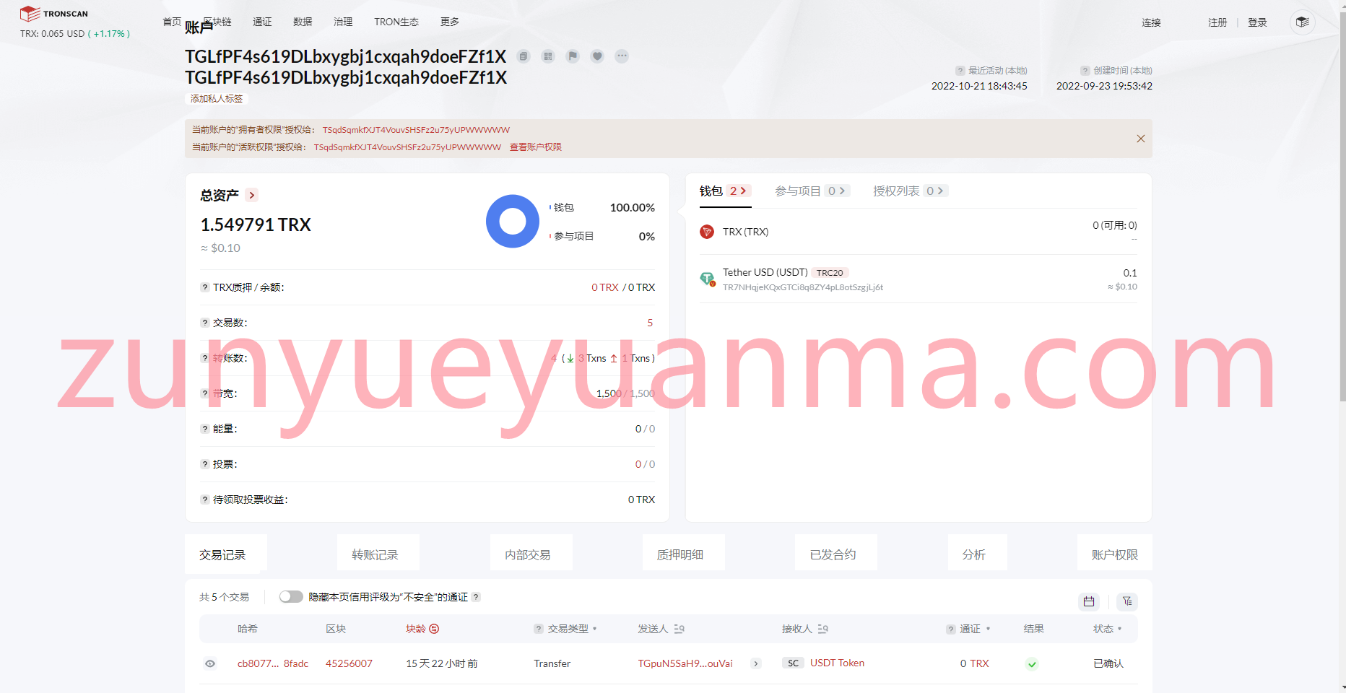Open the 区块链 menu

coord(219,22)
